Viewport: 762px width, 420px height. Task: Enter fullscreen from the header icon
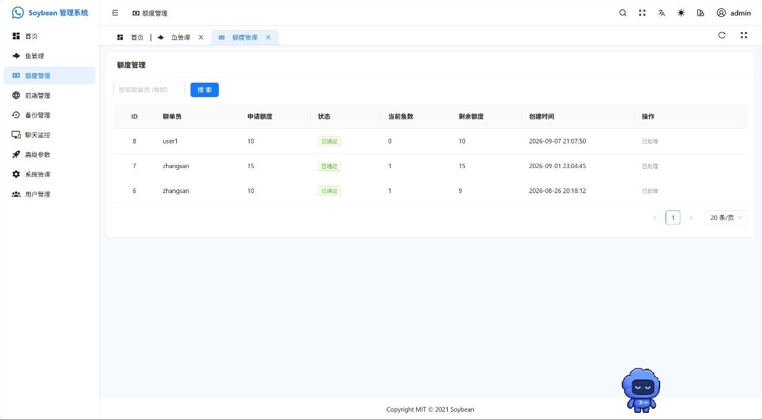click(642, 13)
